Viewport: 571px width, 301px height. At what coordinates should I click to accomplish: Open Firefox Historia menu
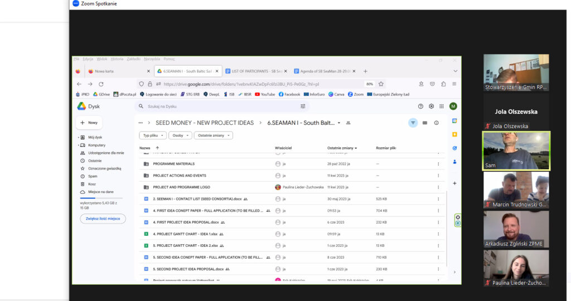click(x=117, y=59)
